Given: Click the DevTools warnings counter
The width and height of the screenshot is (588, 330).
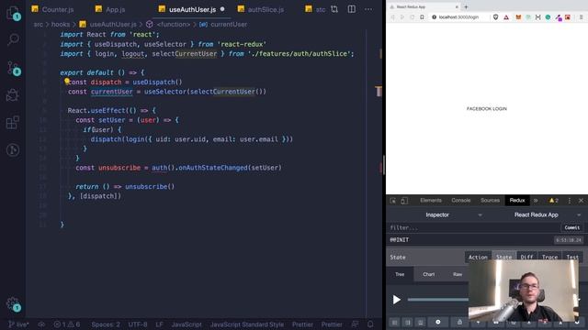Looking at the screenshot, I should tap(554, 201).
